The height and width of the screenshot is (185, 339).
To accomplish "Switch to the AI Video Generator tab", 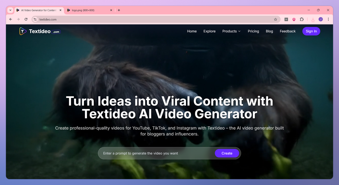I will click(x=39, y=10).
